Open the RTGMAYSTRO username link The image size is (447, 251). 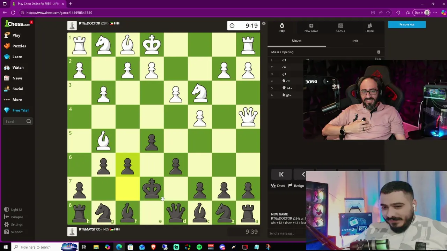coord(90,229)
